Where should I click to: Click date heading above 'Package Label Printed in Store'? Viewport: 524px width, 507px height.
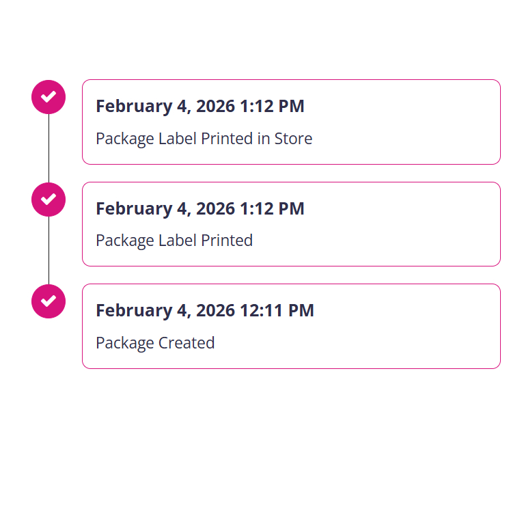click(199, 106)
